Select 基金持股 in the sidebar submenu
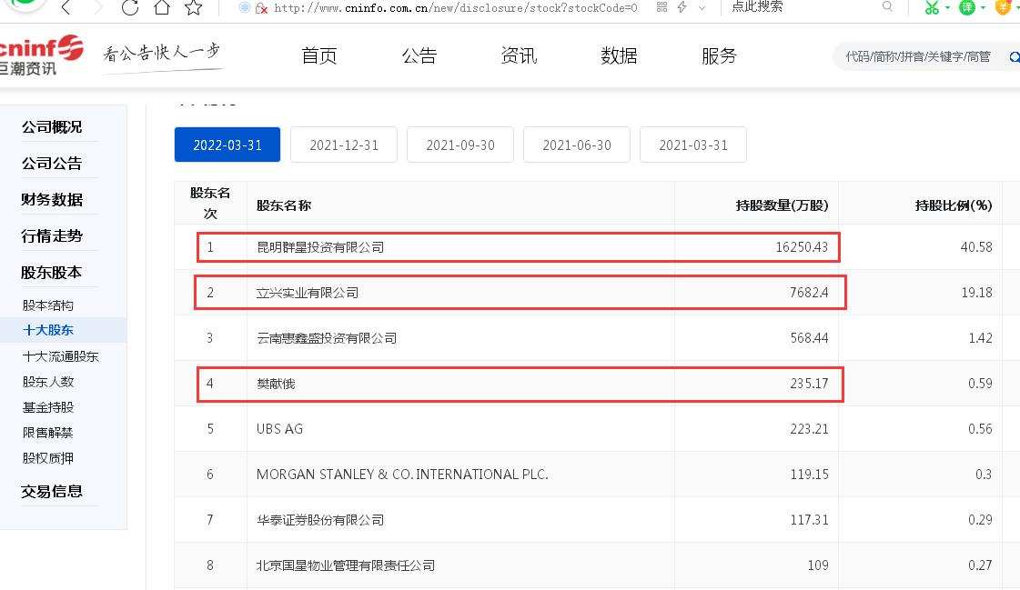The height and width of the screenshot is (590, 1020). pos(48,407)
